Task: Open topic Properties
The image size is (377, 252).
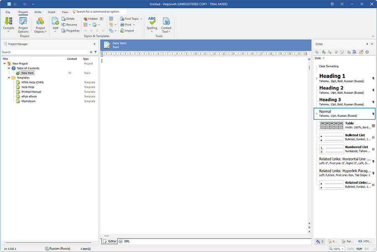Action: pos(70,31)
